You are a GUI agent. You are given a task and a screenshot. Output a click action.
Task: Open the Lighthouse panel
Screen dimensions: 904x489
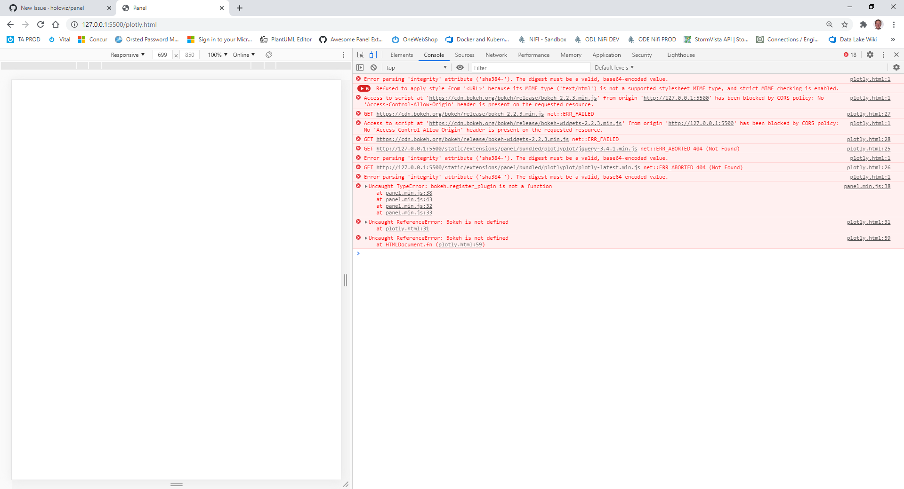(x=680, y=55)
